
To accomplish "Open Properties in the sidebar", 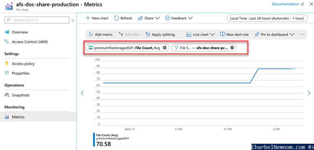I will tap(21, 73).
